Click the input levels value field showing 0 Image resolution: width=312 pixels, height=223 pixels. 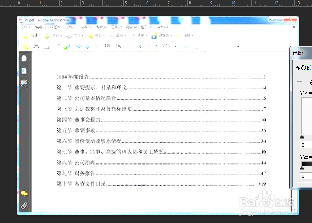(x=306, y=145)
